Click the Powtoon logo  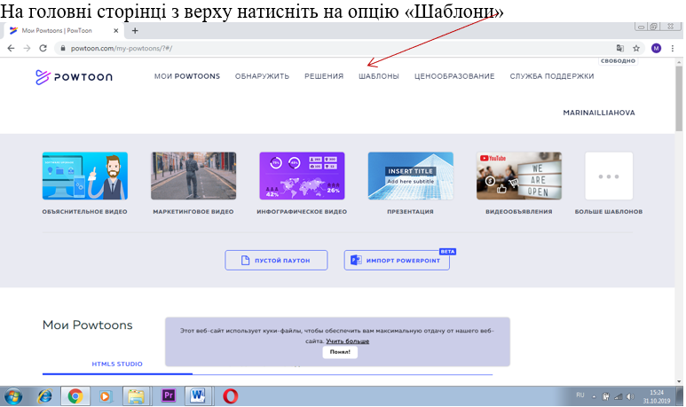coord(74,77)
